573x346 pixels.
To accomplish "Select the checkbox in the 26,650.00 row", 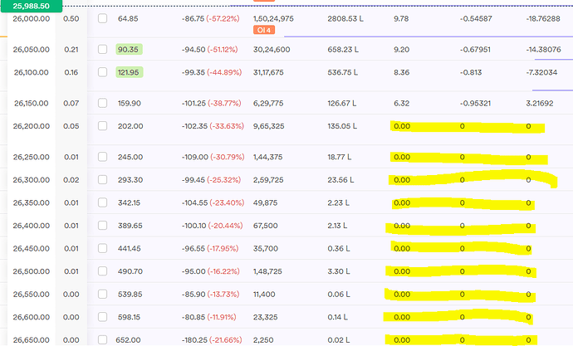I will 102,339.
